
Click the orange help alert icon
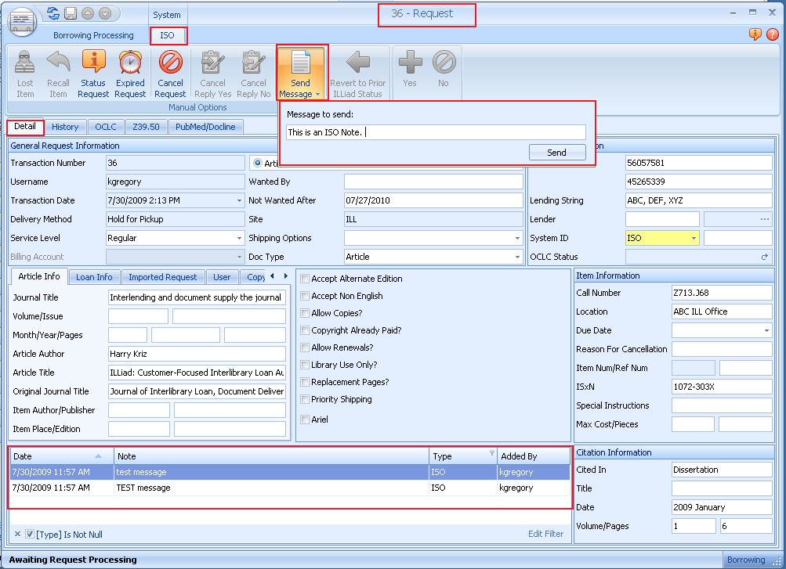755,34
